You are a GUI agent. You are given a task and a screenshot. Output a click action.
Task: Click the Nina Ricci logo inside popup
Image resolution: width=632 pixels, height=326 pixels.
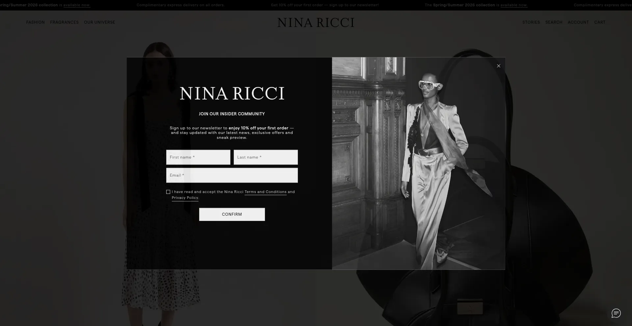pos(232,93)
